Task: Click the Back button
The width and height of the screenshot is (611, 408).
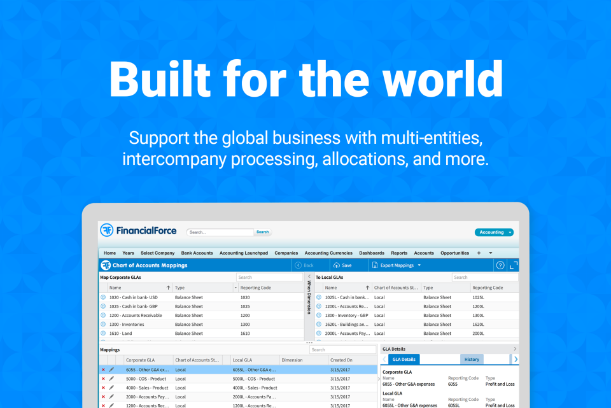Action: pos(307,265)
